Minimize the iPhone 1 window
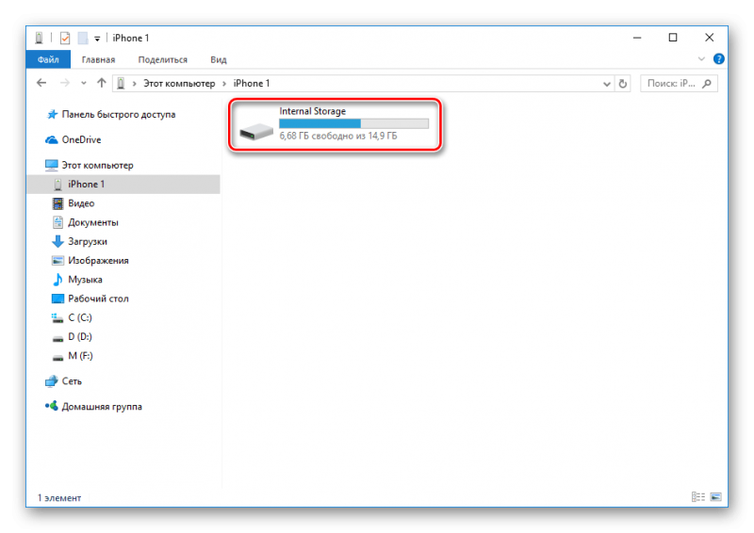754x533 pixels. pyautogui.click(x=637, y=38)
